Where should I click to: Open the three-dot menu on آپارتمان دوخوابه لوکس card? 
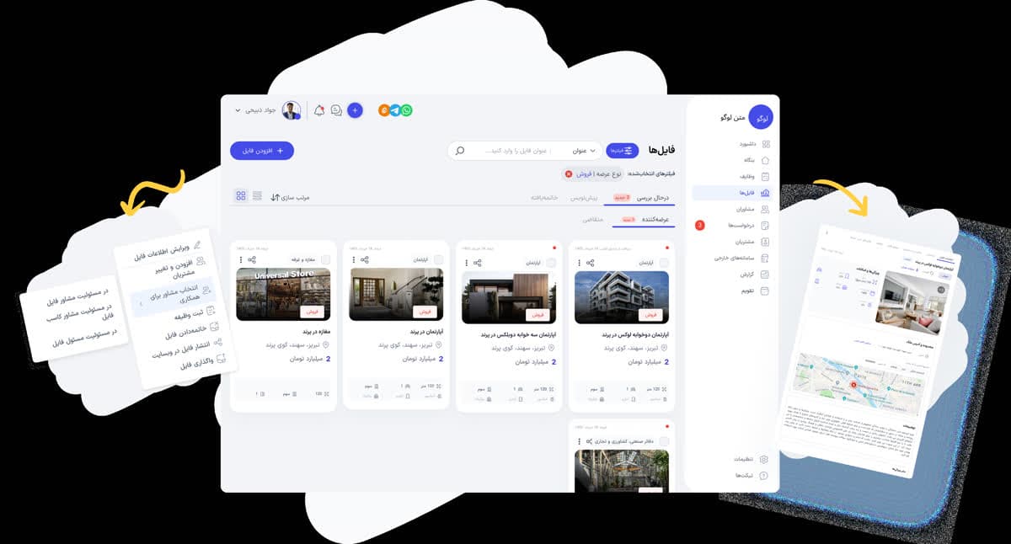tap(579, 262)
